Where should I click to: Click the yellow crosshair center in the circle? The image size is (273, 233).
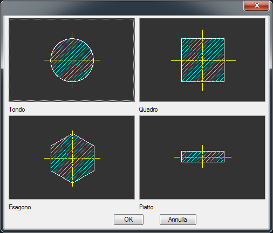72,60
